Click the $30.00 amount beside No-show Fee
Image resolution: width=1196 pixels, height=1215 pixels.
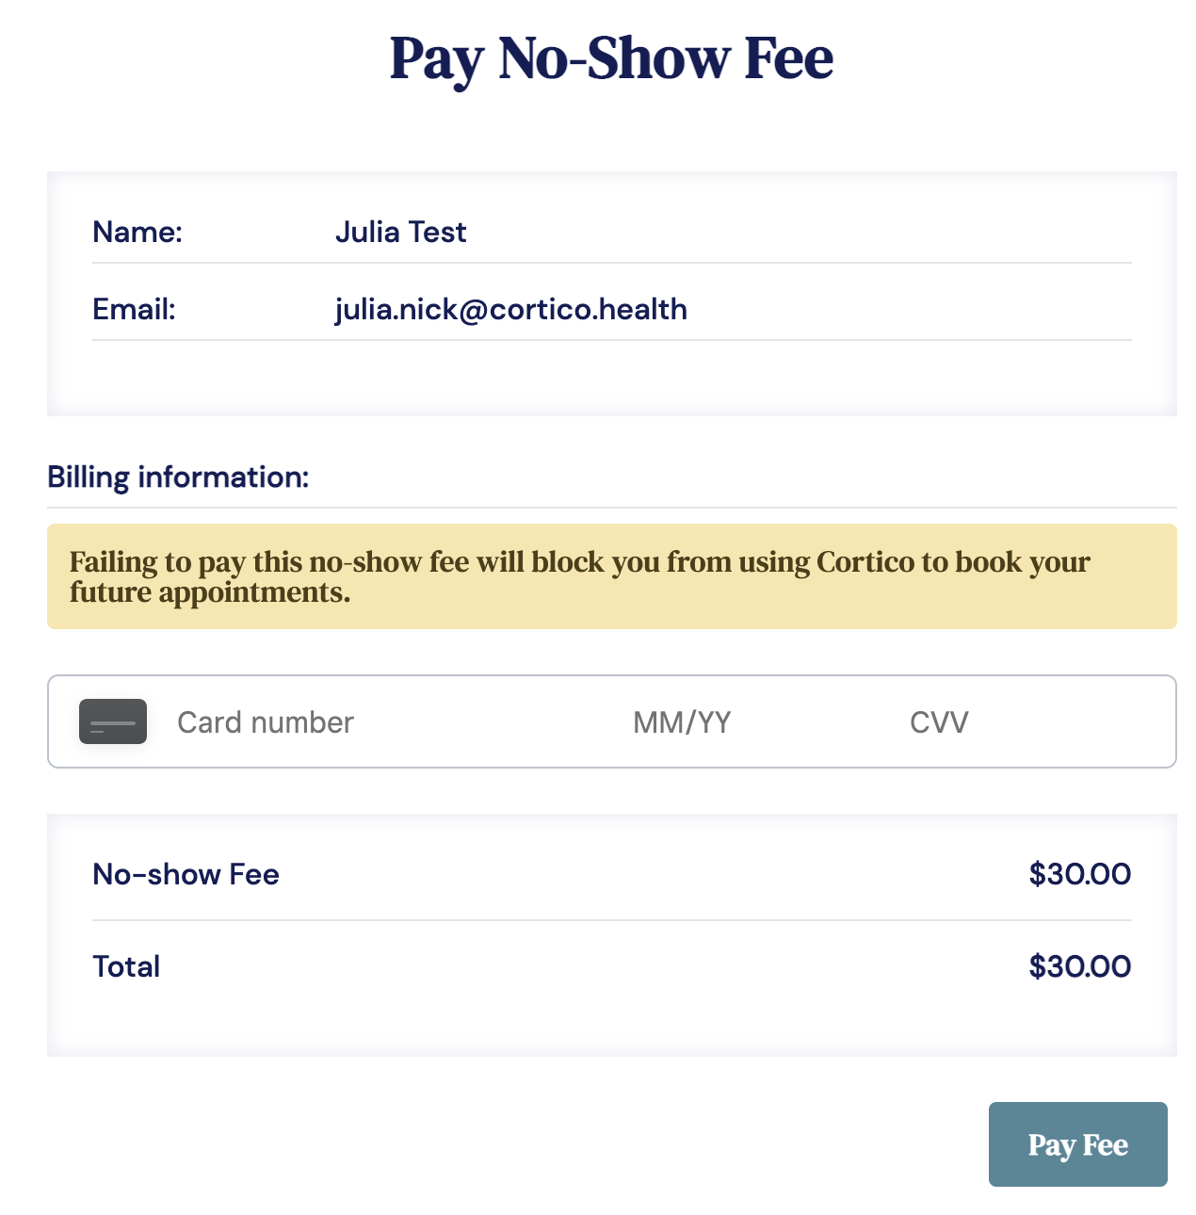click(x=1079, y=874)
